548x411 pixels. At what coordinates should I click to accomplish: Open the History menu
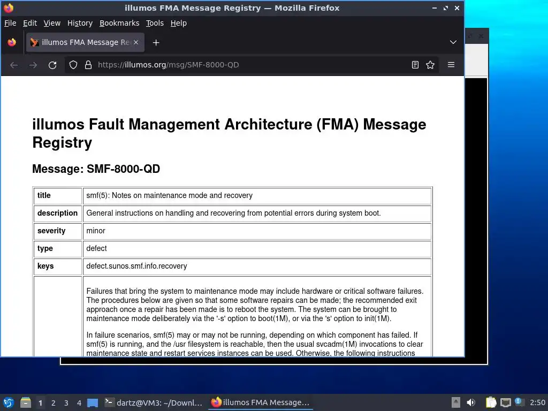tap(80, 23)
